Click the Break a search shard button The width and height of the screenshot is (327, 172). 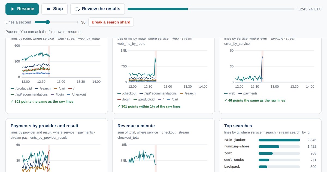pos(111,22)
